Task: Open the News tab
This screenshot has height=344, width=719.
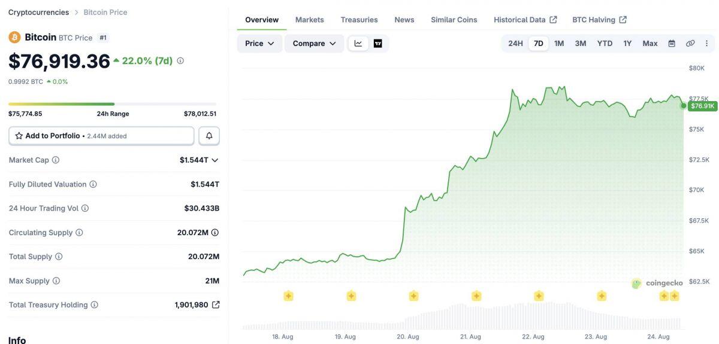Action: pos(404,20)
